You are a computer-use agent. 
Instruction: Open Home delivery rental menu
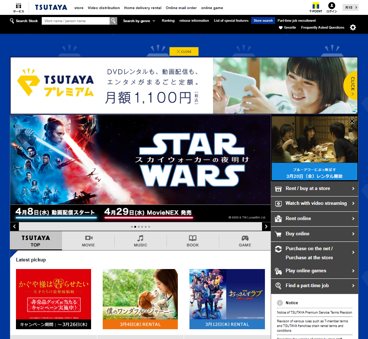[143, 8]
